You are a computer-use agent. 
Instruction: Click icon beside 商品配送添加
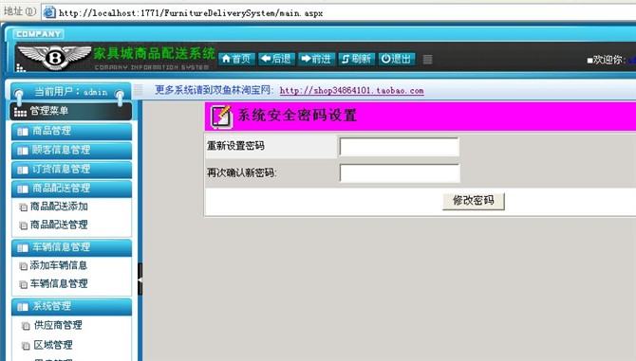24,208
